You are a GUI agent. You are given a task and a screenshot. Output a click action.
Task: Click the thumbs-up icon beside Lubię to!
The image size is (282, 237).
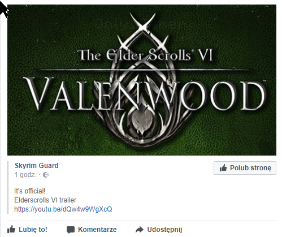(11, 229)
